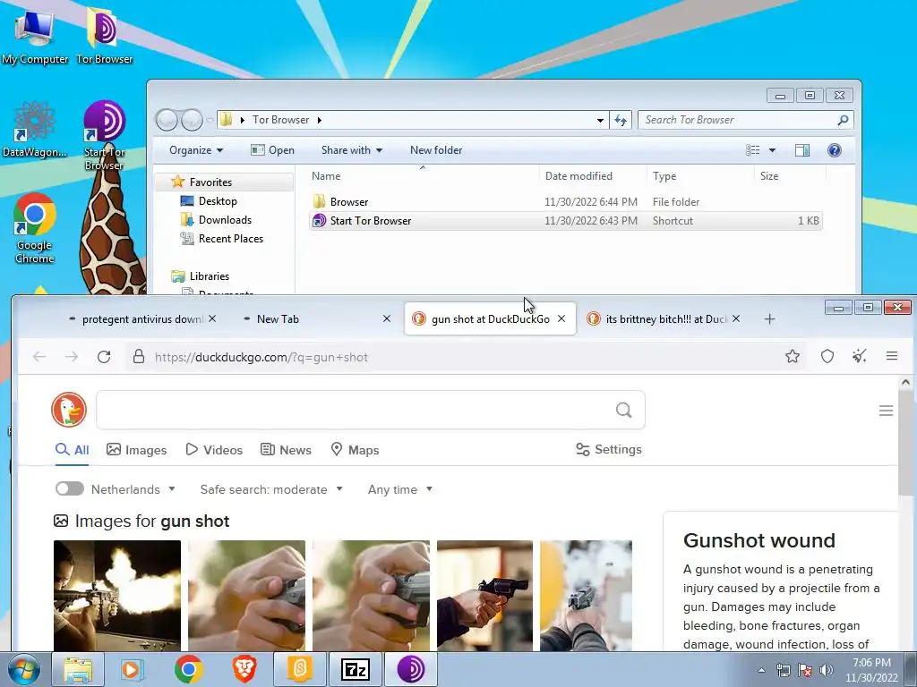Select the Maps search tab
The width and height of the screenshot is (917, 687).
pos(355,450)
